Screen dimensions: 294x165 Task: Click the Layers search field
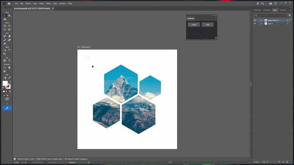[x=270, y=15]
